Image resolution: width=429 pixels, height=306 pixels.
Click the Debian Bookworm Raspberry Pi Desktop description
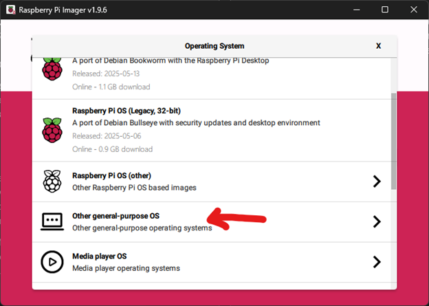pyautogui.click(x=170, y=61)
